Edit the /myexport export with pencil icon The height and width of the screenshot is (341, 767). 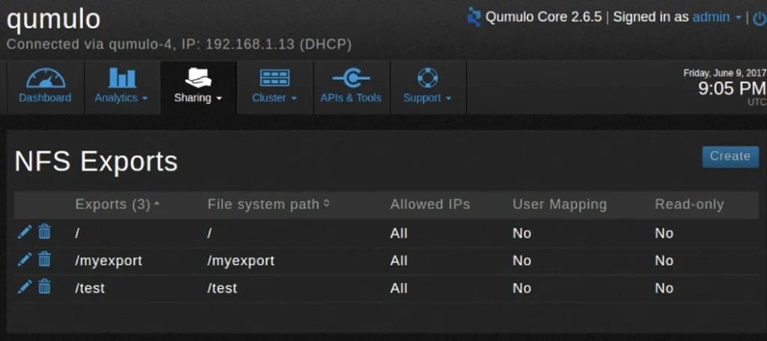point(25,259)
